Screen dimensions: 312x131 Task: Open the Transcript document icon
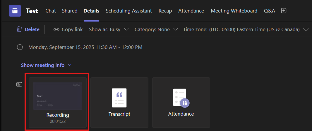119,98
